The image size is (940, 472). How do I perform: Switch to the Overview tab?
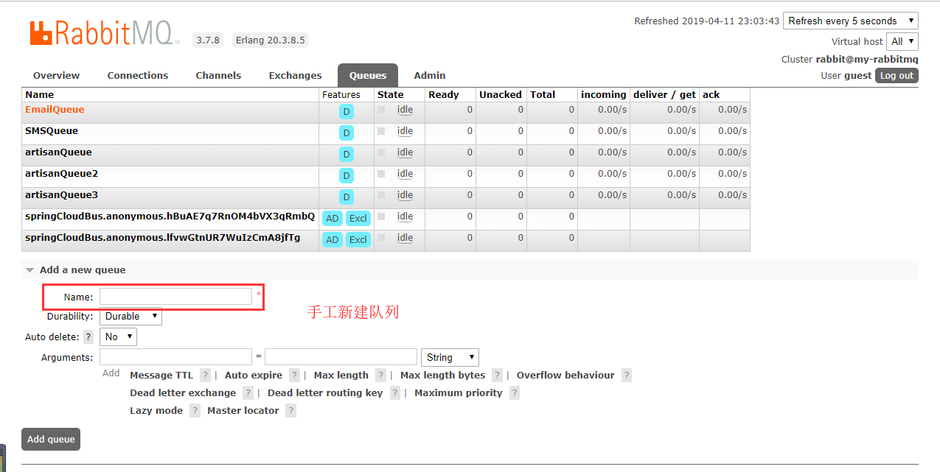tap(57, 76)
